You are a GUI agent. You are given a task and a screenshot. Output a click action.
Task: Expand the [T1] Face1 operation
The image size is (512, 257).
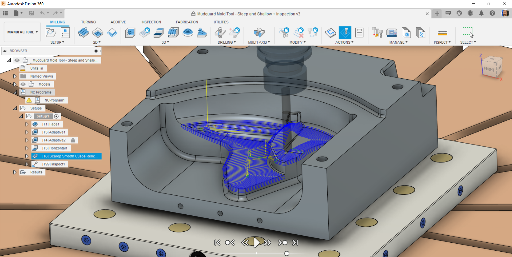tap(27, 124)
